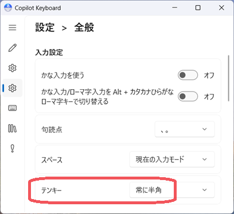Select the upper gear icon in sidebar
This screenshot has height=214, width=234.
coord(13,68)
